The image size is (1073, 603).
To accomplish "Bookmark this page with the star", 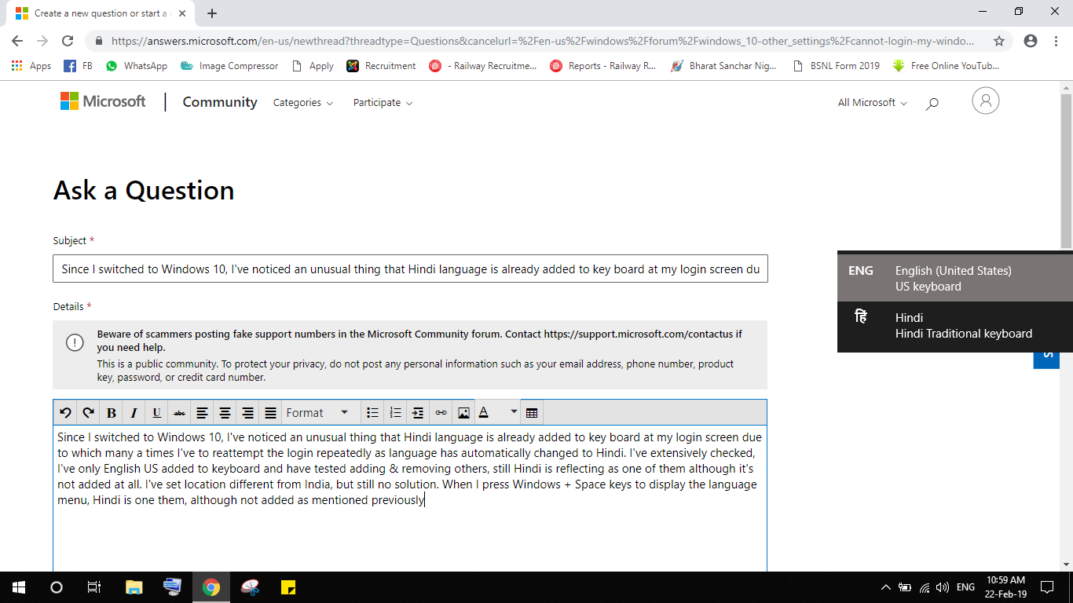I will pos(999,41).
